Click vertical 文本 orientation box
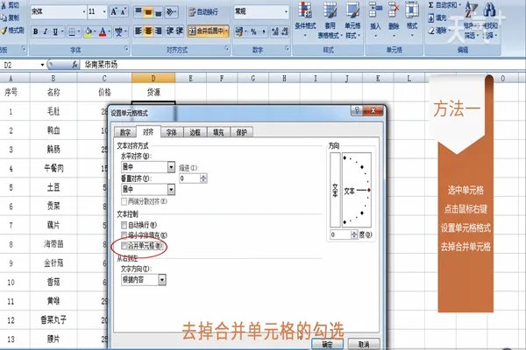Screen dimensions: 526x350 click(x=335, y=190)
